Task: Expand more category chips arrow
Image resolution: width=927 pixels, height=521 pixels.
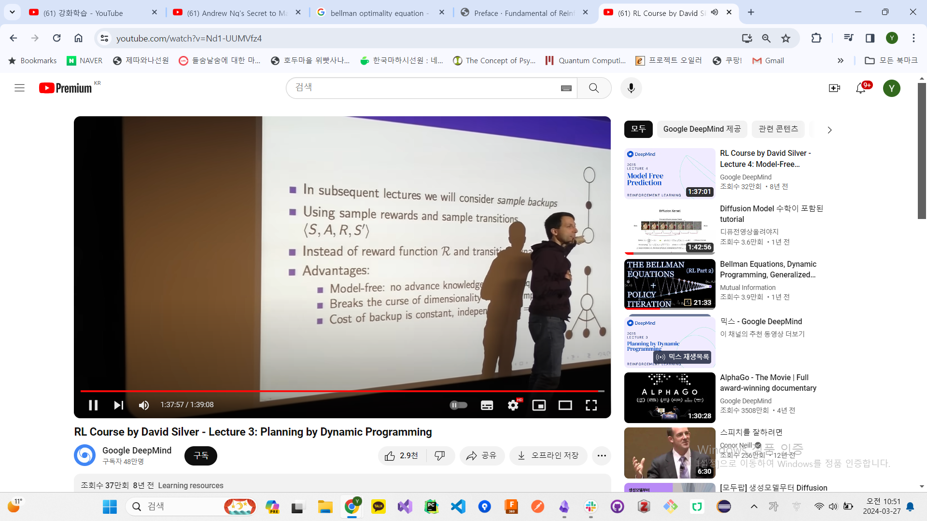Action: click(829, 130)
